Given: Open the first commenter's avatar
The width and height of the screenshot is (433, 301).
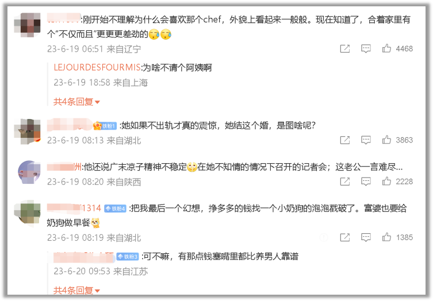Looking at the screenshot, I should tap(28, 25).
